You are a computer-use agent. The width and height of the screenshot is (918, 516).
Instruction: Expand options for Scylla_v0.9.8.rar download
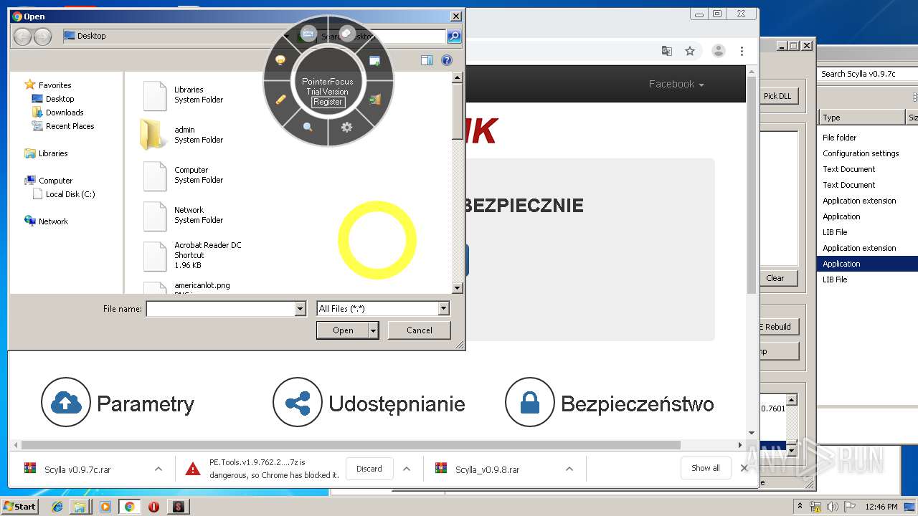tap(569, 469)
